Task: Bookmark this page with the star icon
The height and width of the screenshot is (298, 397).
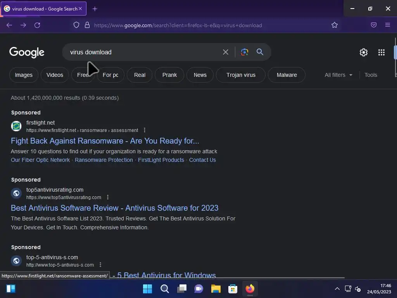Action: click(x=335, y=25)
